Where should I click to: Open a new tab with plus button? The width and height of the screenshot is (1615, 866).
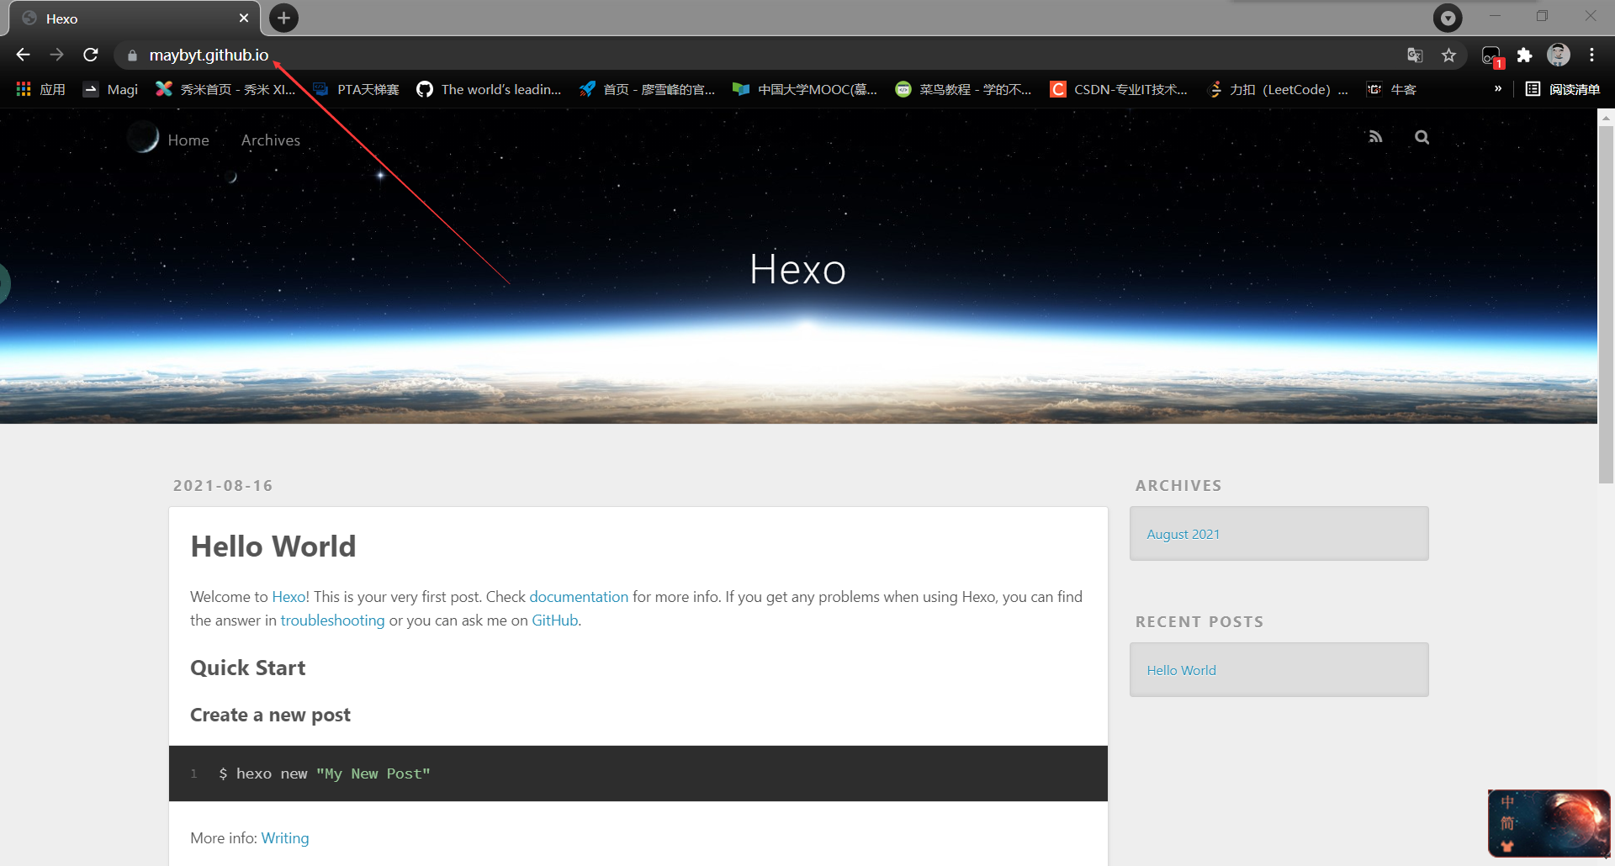[284, 18]
